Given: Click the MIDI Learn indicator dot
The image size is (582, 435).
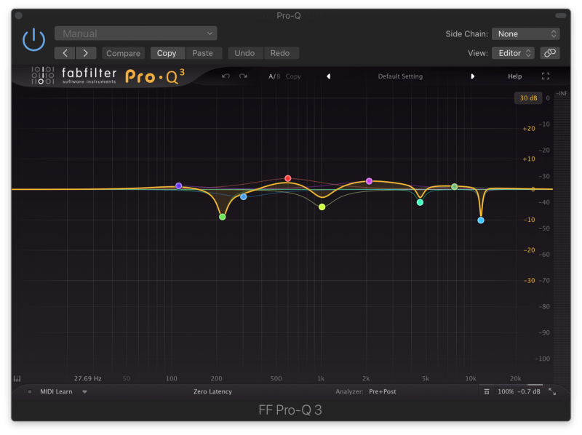Looking at the screenshot, I should coord(30,391).
